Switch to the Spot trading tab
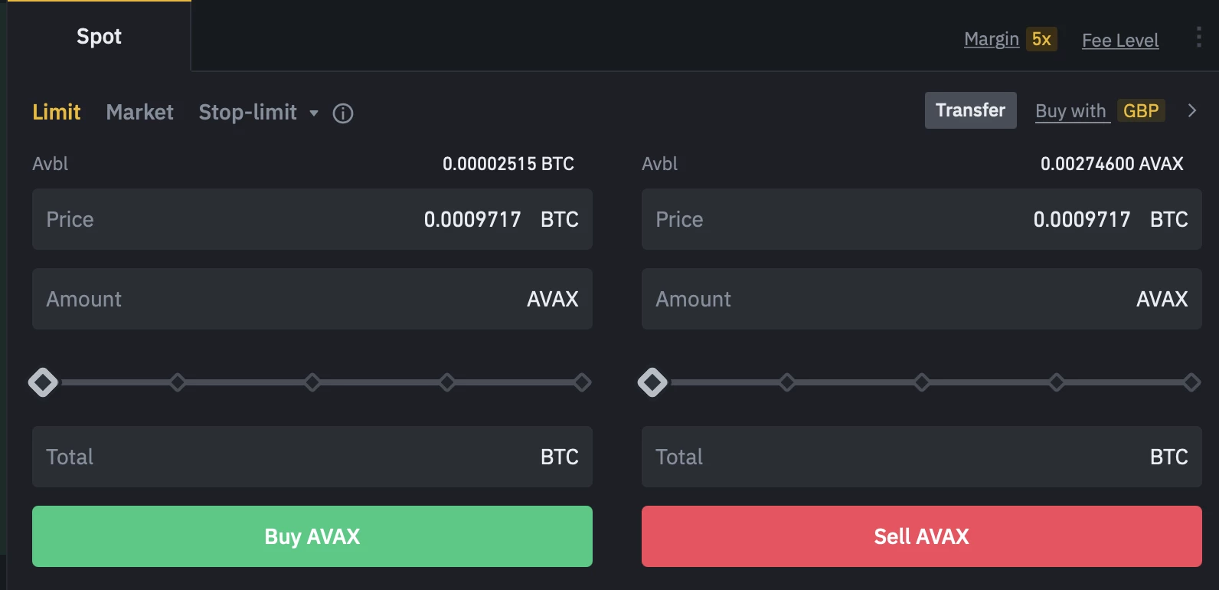This screenshot has height=590, width=1219. click(x=99, y=36)
